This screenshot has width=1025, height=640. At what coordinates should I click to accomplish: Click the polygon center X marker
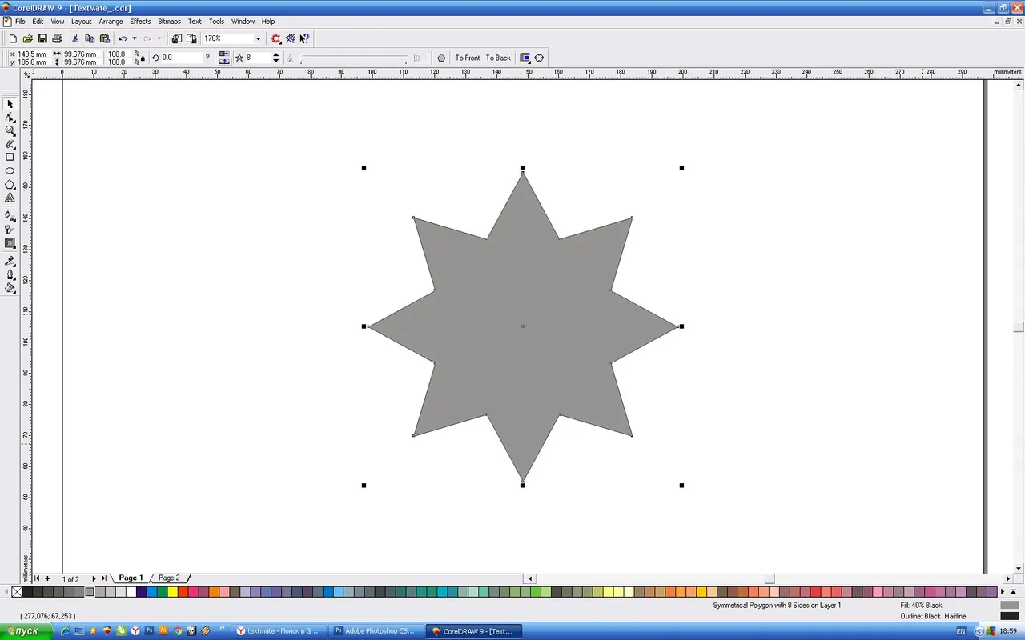tap(522, 326)
